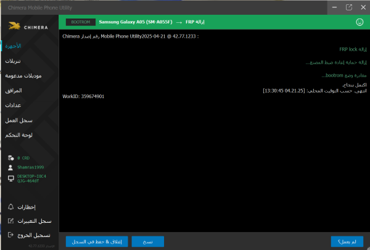Click the bootrom exit log line
The height and width of the screenshot is (250, 370).
pos(344,75)
